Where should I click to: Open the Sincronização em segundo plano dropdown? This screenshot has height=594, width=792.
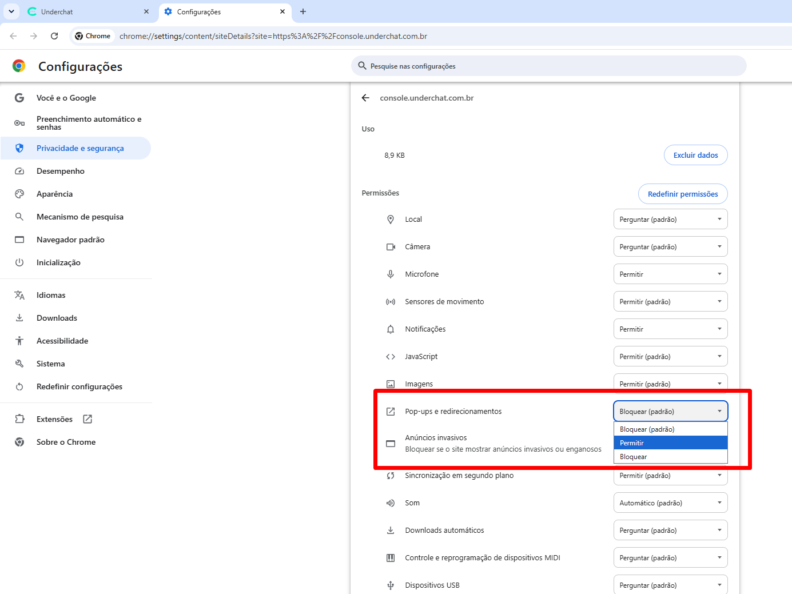click(x=670, y=476)
